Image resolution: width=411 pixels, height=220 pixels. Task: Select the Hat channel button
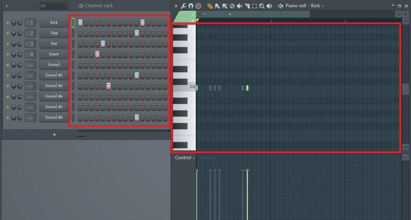54,44
